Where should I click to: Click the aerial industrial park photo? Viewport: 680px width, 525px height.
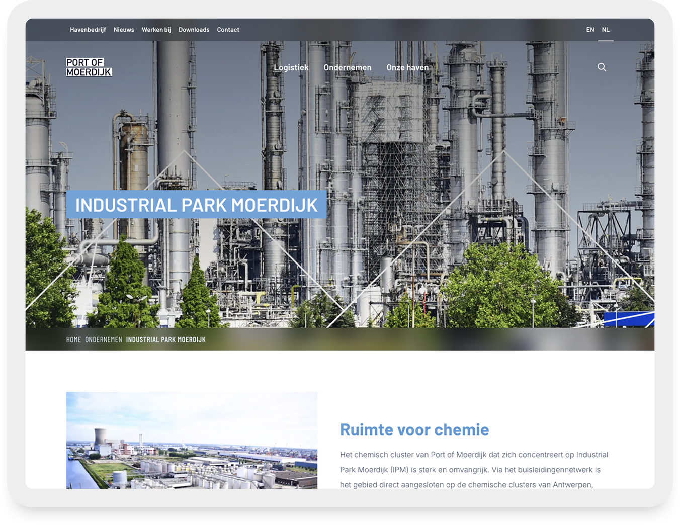[192, 440]
